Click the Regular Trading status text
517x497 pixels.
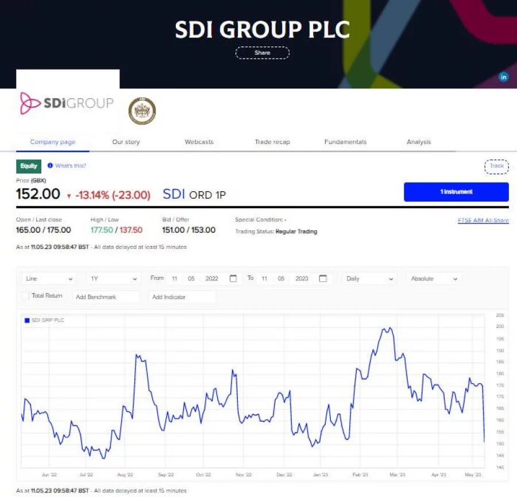(x=296, y=232)
